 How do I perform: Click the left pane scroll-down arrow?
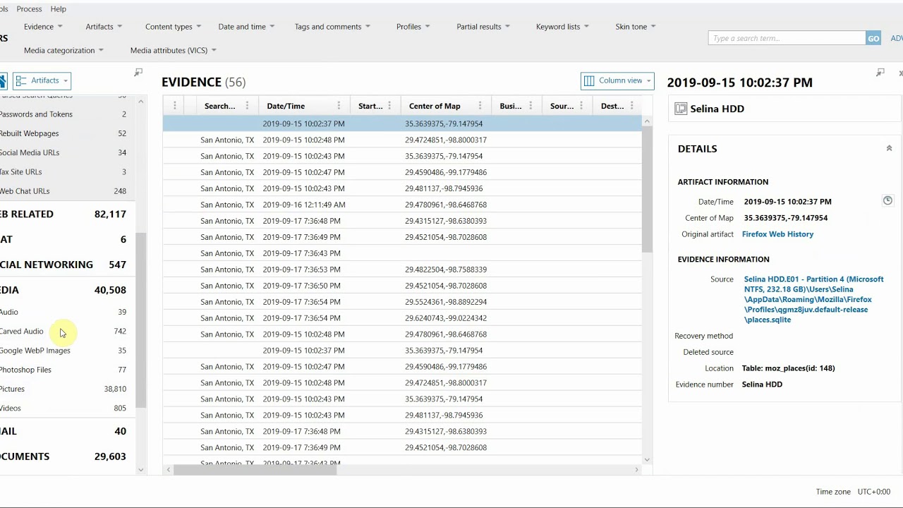[141, 469]
